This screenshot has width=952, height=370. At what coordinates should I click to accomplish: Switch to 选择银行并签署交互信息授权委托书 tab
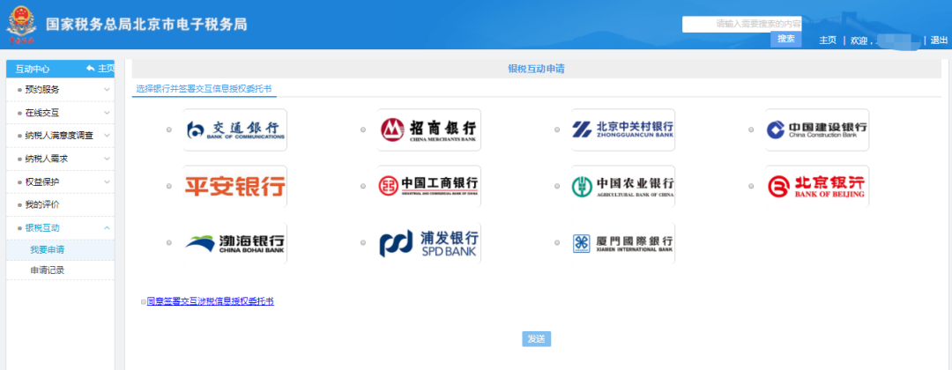(x=204, y=89)
